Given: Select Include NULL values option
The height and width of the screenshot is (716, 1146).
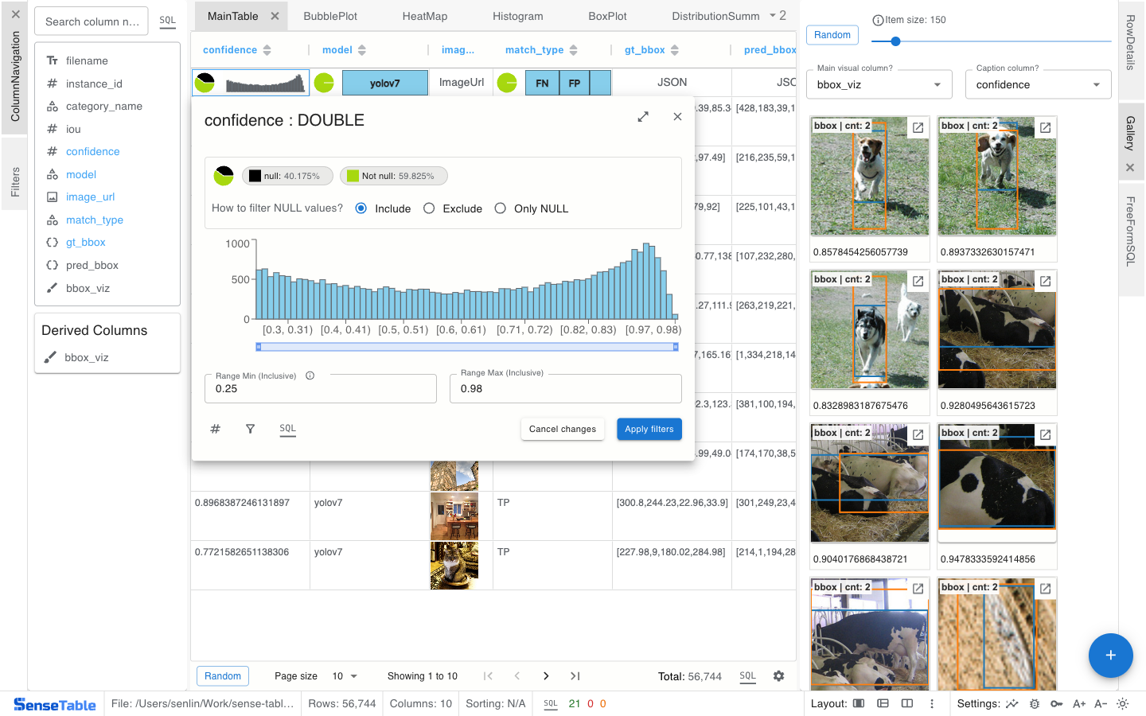Looking at the screenshot, I should 361,208.
